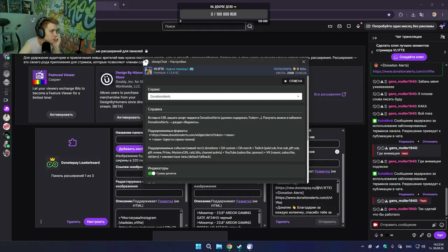Open a new browser tab
The width and height of the screenshot is (448, 252).
pos(124,5)
